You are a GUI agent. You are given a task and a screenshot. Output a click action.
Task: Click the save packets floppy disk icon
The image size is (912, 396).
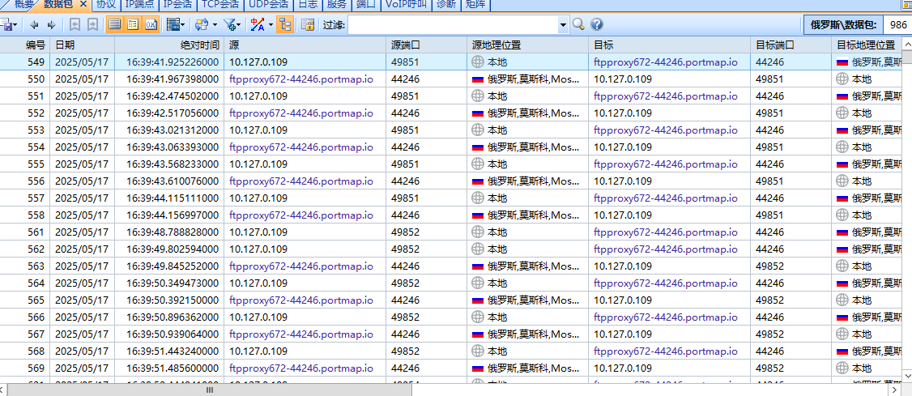click(x=5, y=25)
